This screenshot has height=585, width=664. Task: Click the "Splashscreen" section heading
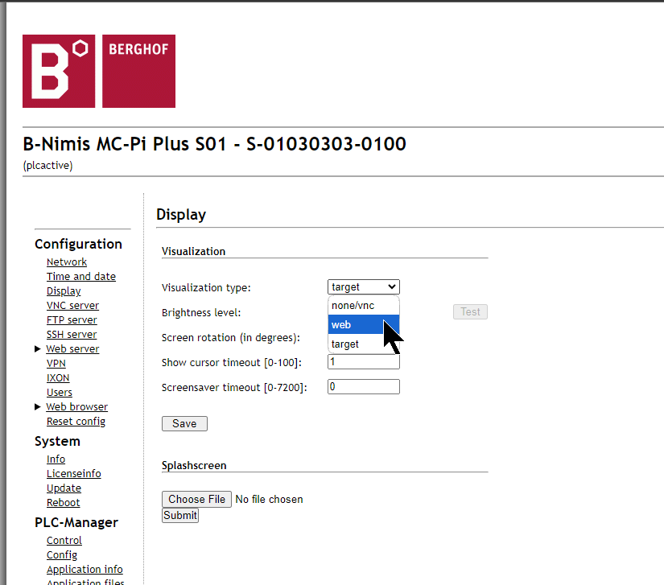point(194,466)
